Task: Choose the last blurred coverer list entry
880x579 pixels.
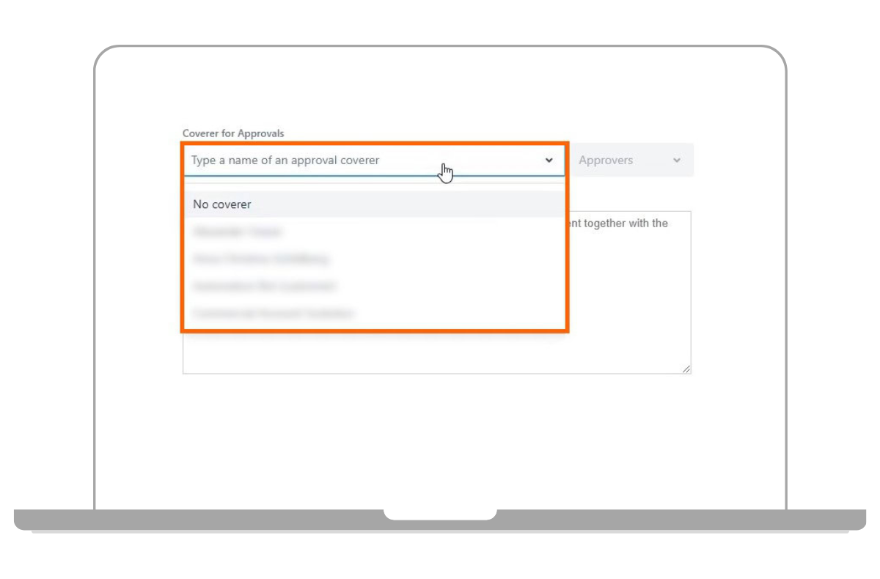Action: 274,313
